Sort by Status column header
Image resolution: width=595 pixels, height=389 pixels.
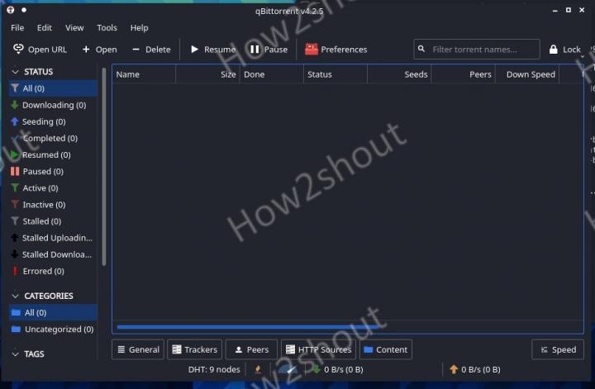coord(336,74)
